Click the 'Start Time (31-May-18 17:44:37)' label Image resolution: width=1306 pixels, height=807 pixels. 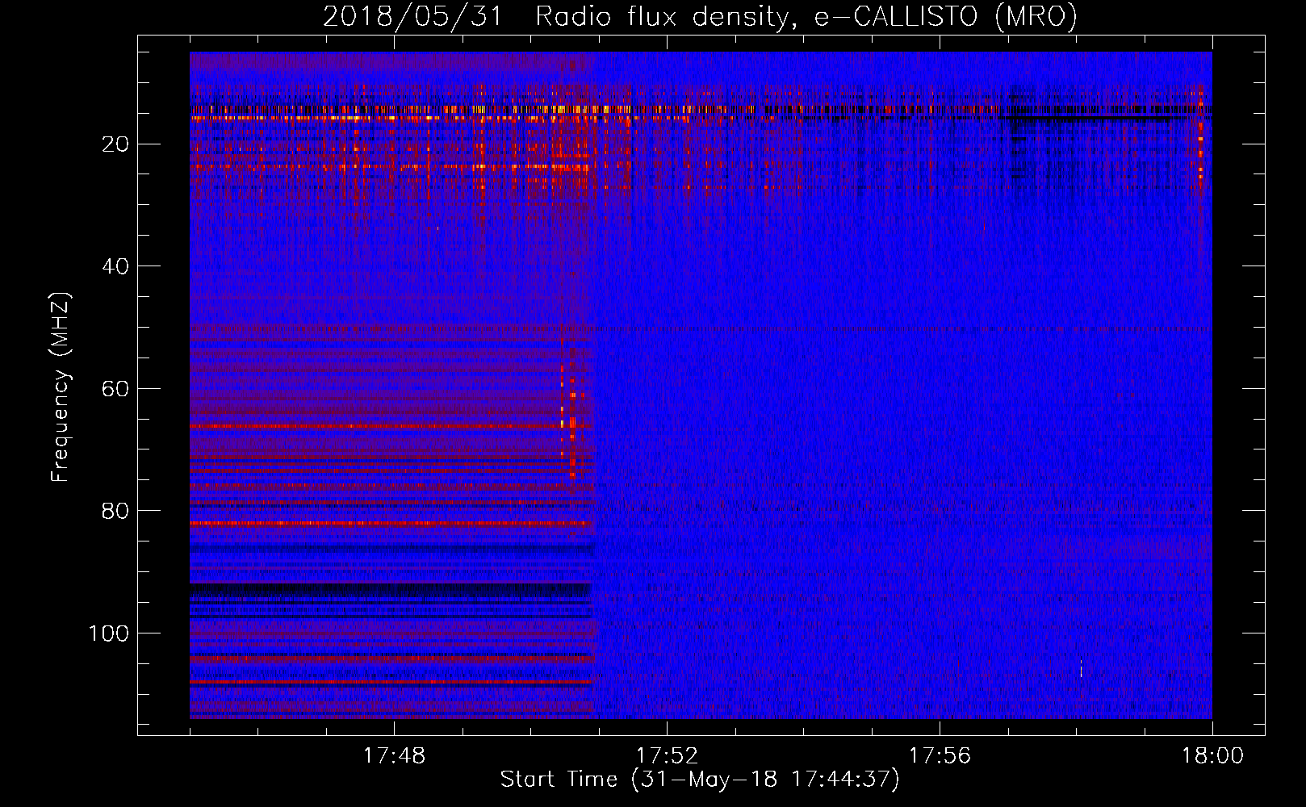point(700,780)
